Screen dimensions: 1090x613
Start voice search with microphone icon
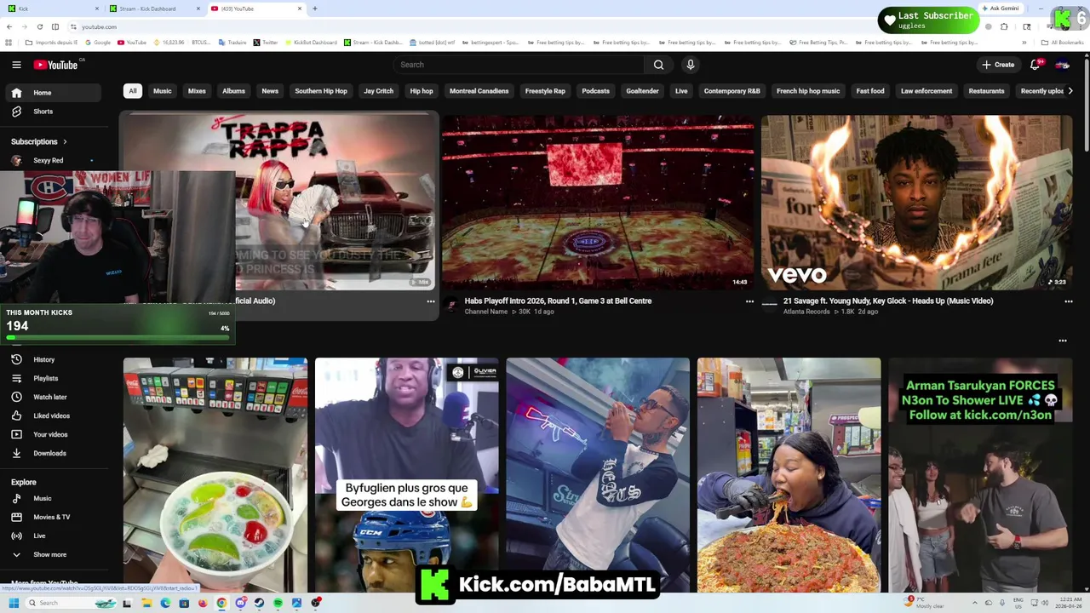click(691, 65)
